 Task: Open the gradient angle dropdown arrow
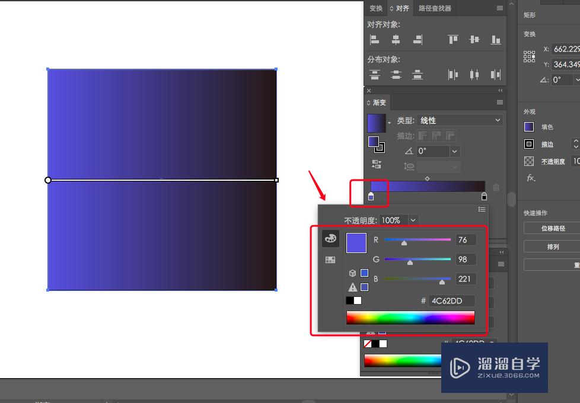click(x=455, y=151)
